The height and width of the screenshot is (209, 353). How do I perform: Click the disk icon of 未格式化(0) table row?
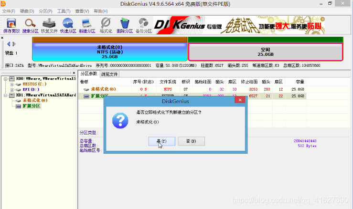tap(86, 89)
